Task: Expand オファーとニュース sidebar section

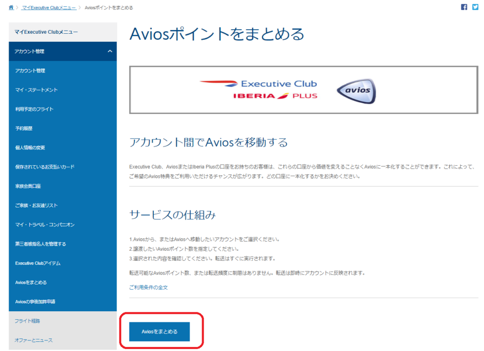Action: (34, 340)
